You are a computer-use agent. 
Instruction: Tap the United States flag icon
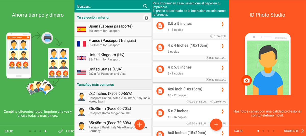pyautogui.click(x=81, y=72)
